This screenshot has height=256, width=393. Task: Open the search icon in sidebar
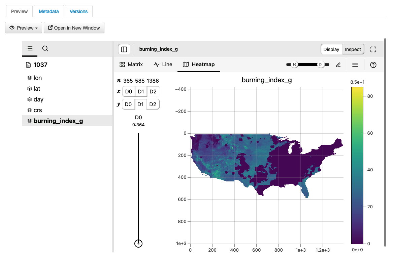pyautogui.click(x=45, y=48)
